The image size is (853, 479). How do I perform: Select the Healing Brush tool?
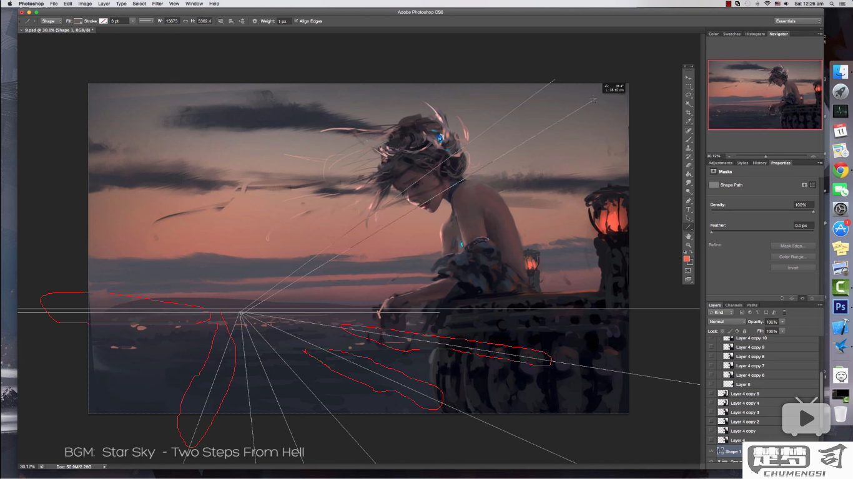(x=689, y=132)
